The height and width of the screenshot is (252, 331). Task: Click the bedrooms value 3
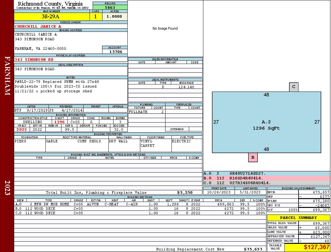[x=120, y=122]
